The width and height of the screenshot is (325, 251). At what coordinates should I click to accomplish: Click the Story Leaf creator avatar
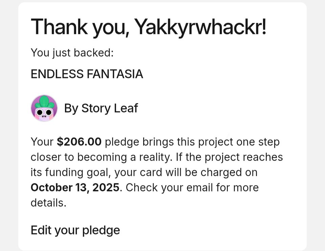tap(44, 108)
